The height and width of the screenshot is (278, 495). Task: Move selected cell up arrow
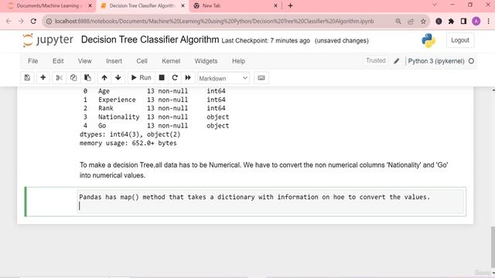(x=104, y=78)
